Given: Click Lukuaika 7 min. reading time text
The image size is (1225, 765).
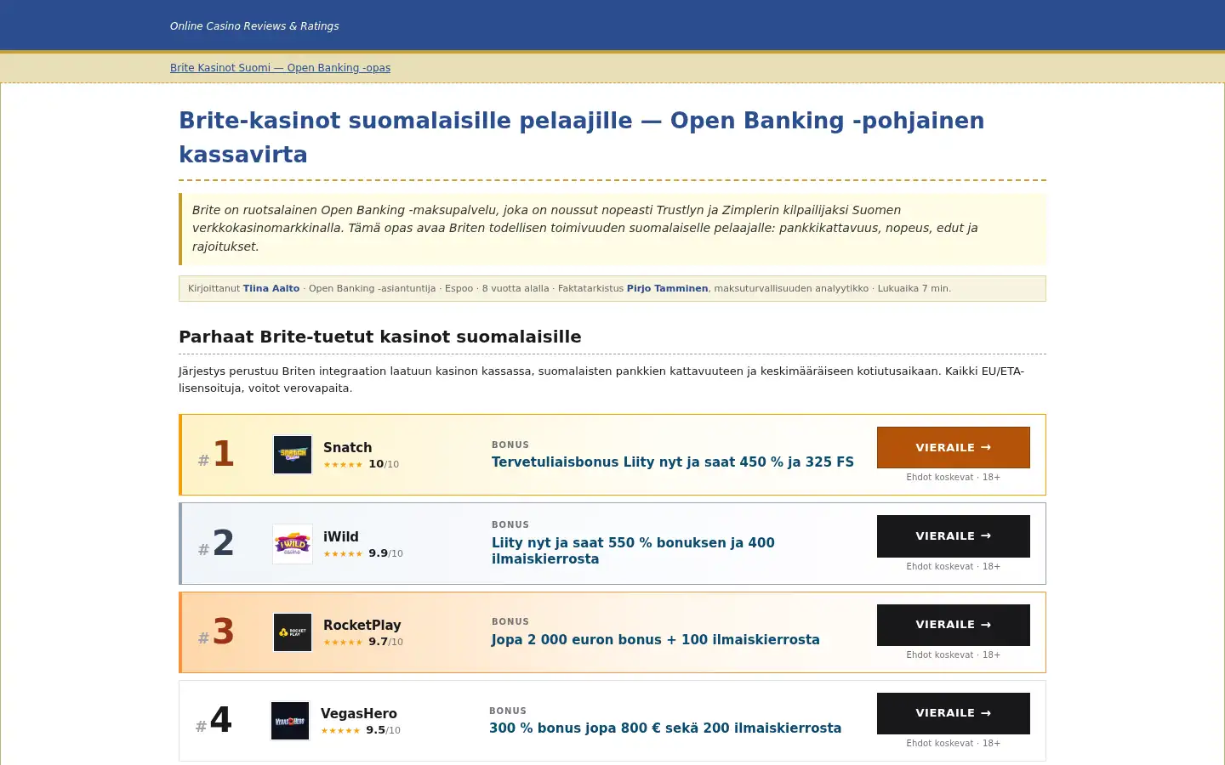Looking at the screenshot, I should pos(914,288).
